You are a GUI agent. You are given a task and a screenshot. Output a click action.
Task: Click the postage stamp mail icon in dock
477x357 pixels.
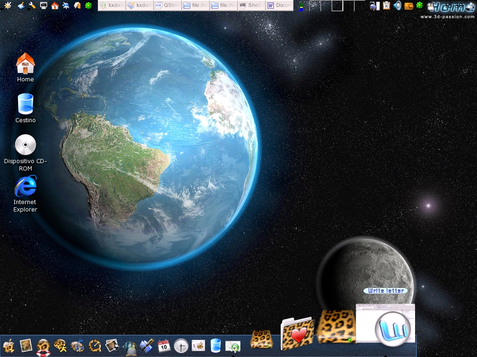tap(26, 345)
